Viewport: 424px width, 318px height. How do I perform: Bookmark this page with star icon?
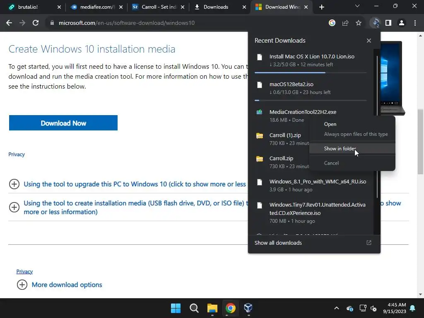click(x=359, y=23)
